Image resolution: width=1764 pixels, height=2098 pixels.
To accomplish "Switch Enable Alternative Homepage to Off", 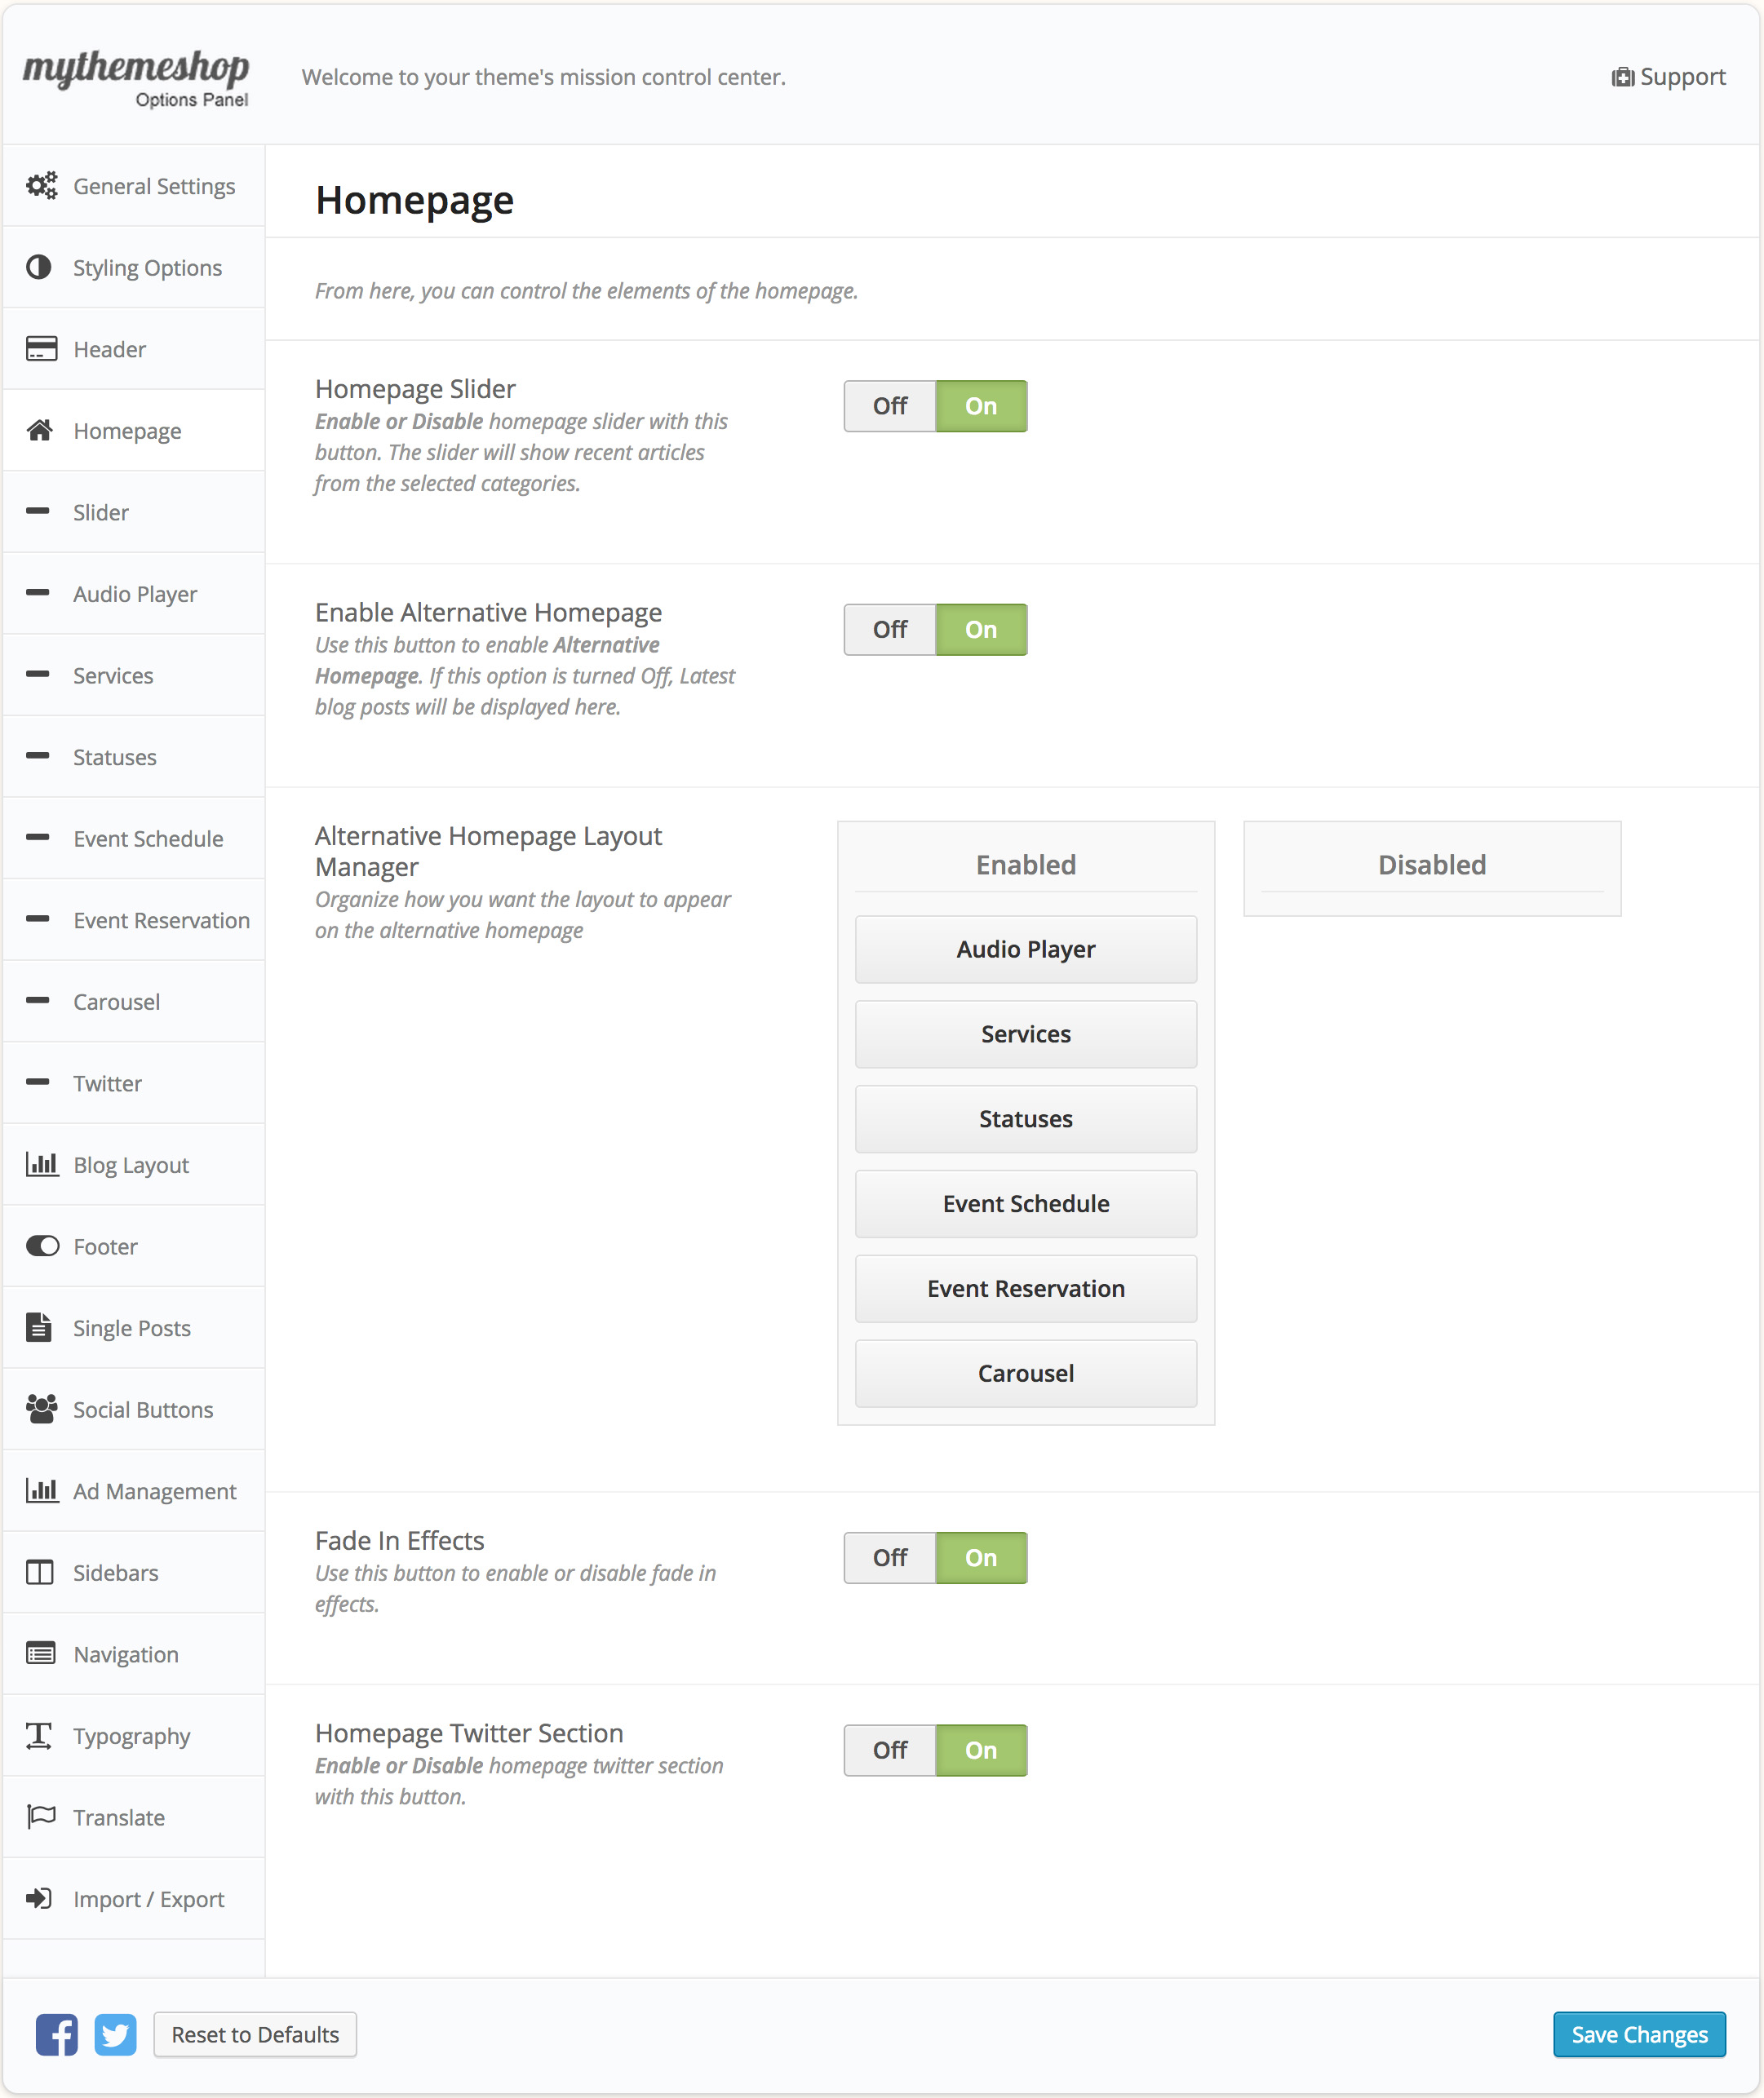I will coord(889,630).
